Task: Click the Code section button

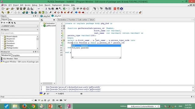Action: coord(83,20)
